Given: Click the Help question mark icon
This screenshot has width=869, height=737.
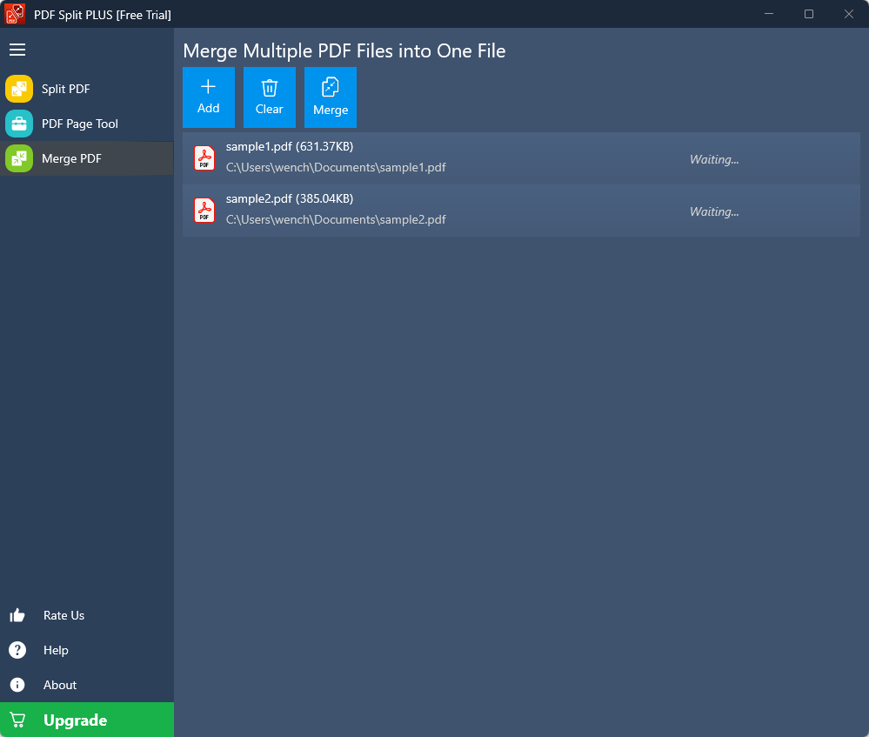Looking at the screenshot, I should pyautogui.click(x=17, y=650).
